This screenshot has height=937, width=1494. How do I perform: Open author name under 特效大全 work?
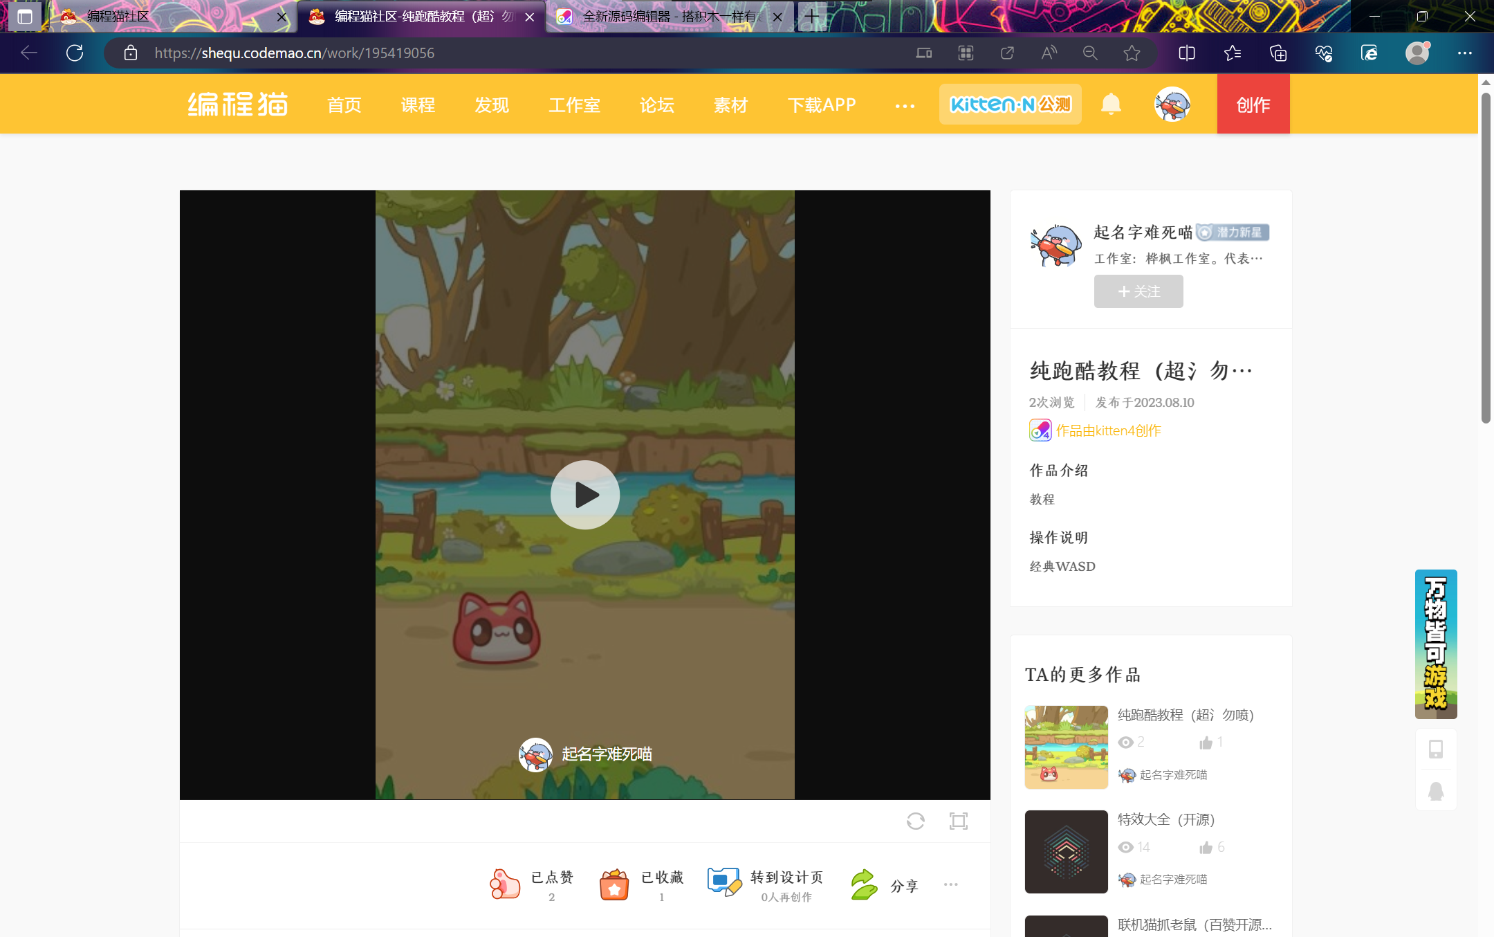click(1174, 880)
